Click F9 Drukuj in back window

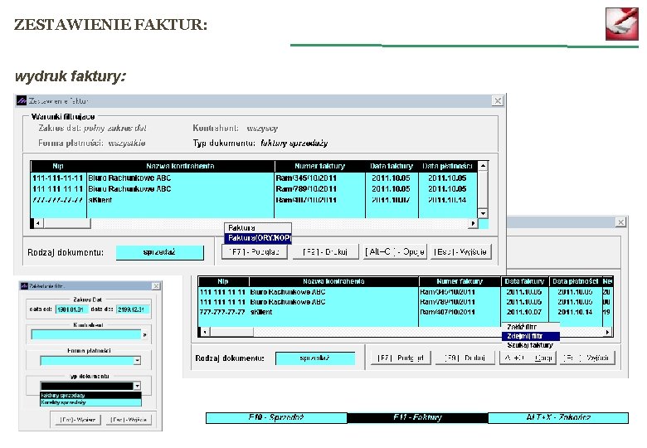(465, 358)
